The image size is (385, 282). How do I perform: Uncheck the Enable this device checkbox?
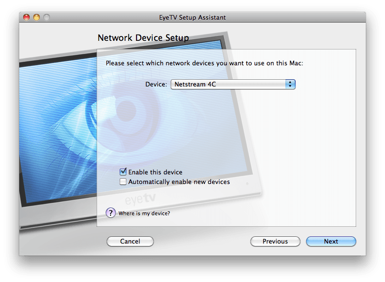[124, 172]
